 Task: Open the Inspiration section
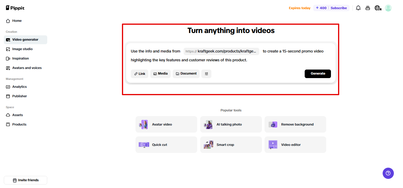pos(20,58)
